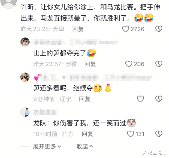169x158 pixels.
Task: Open avatar of the Guangdong commenter
Action: (25, 112)
